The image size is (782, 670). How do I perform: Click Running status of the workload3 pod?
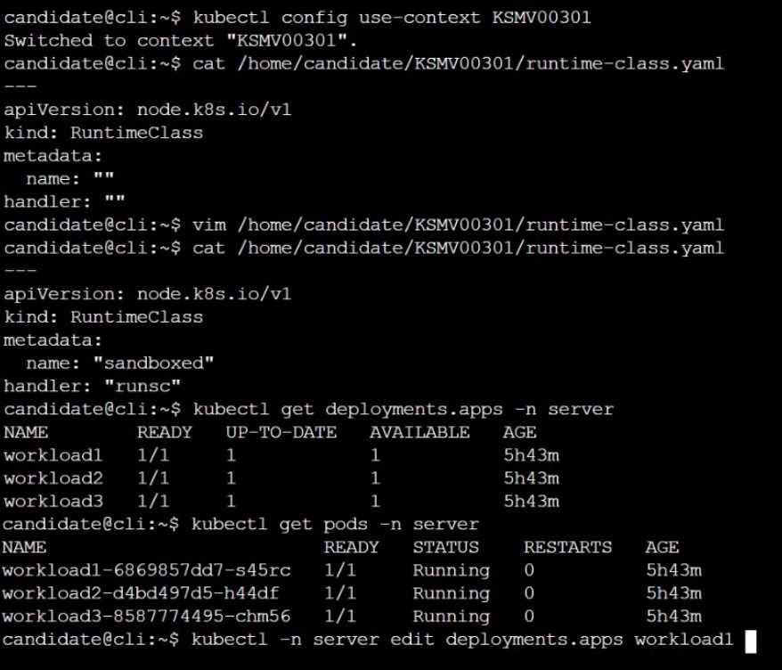(451, 617)
